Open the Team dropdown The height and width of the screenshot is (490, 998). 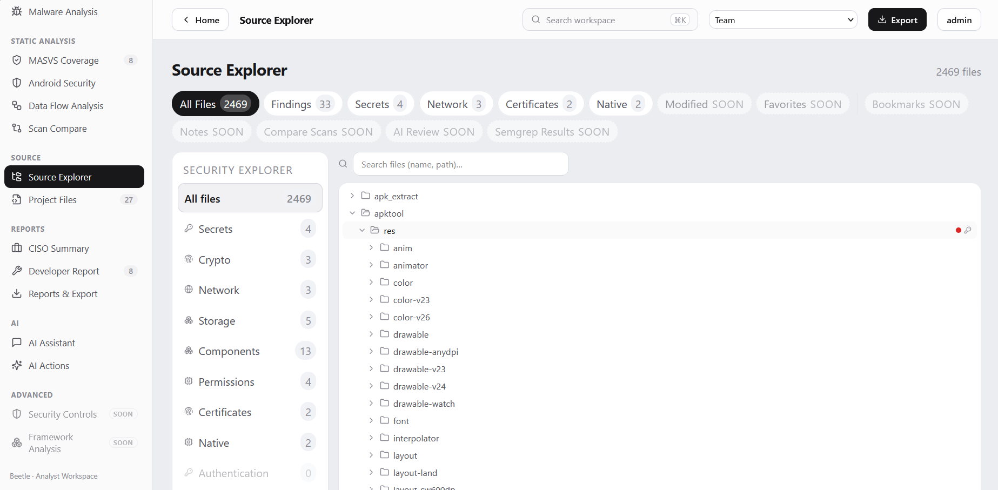pos(783,20)
